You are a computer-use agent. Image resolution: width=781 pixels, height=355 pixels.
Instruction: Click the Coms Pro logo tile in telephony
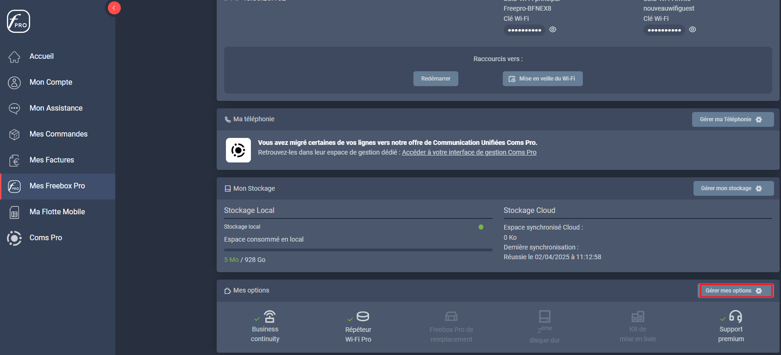[x=238, y=150]
